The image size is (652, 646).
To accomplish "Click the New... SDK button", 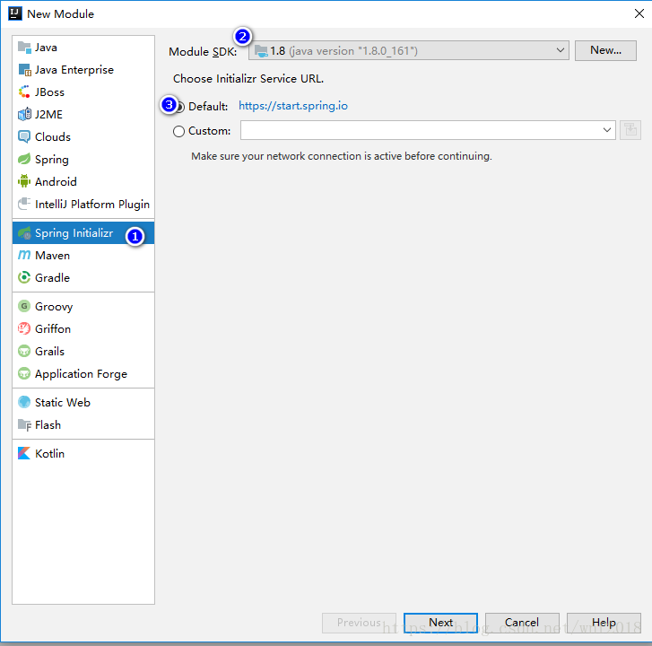I will pyautogui.click(x=605, y=50).
